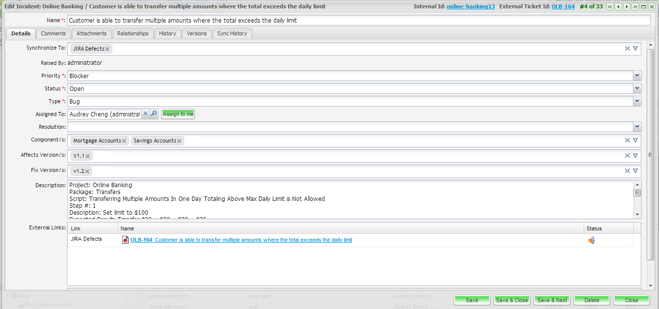The height and width of the screenshot is (309, 659).
Task: Open the Status dropdown list
Action: [x=637, y=88]
